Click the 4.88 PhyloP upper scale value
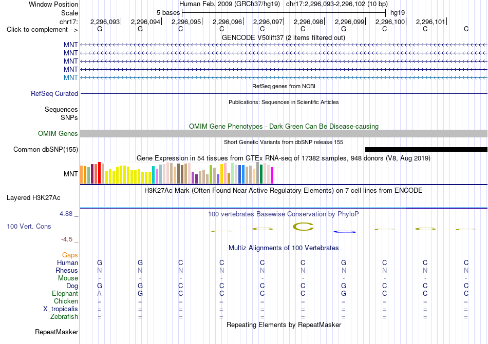This screenshot has width=488, height=344. 66,214
